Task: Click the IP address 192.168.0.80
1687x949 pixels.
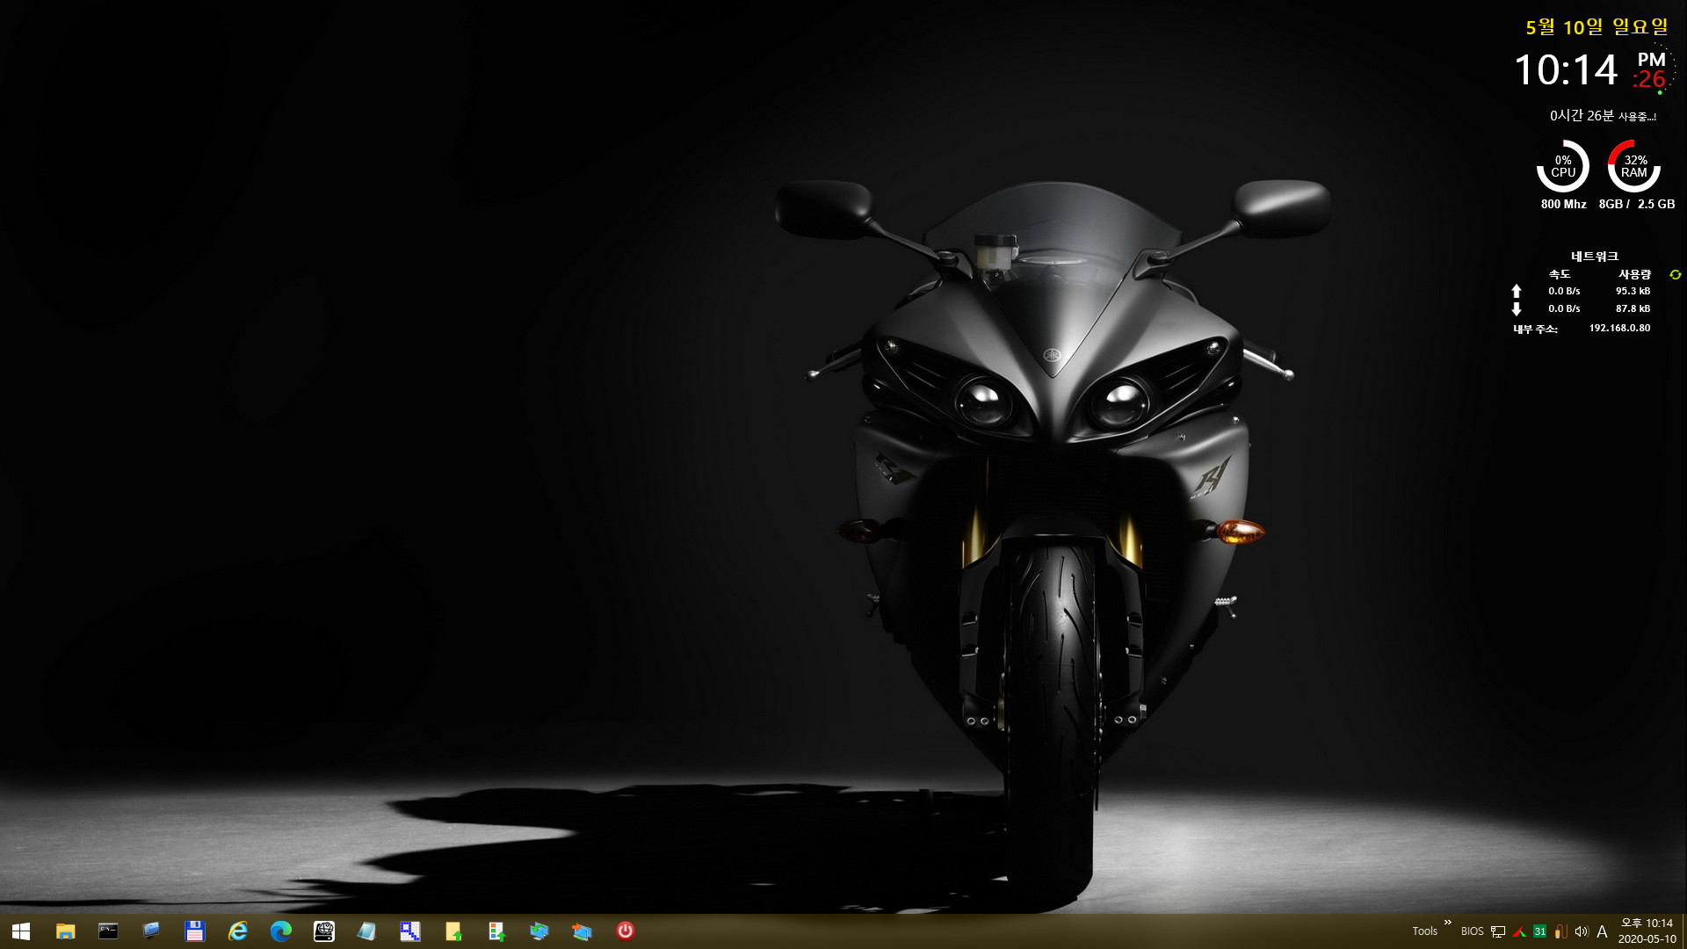Action: tap(1619, 328)
